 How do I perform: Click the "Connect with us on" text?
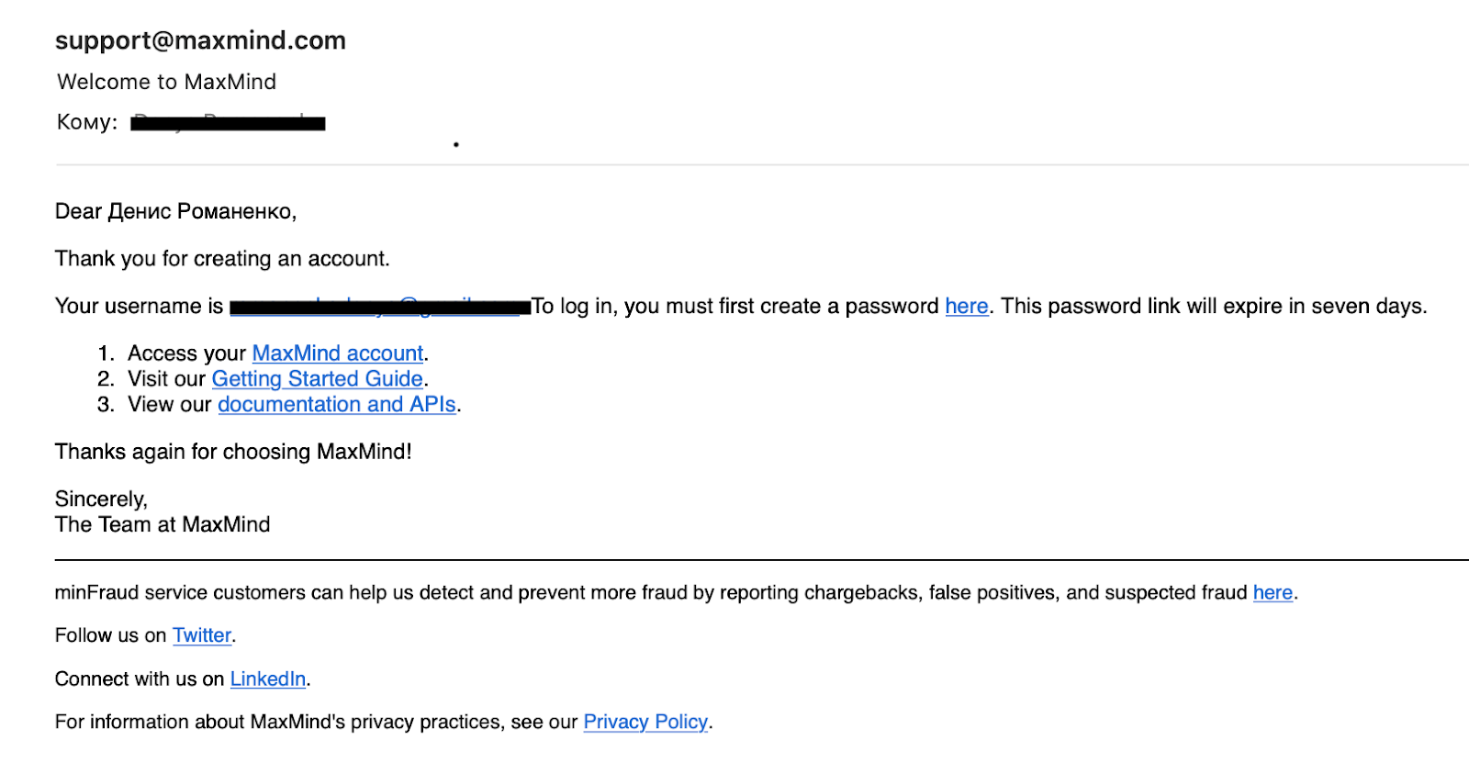coord(139,679)
